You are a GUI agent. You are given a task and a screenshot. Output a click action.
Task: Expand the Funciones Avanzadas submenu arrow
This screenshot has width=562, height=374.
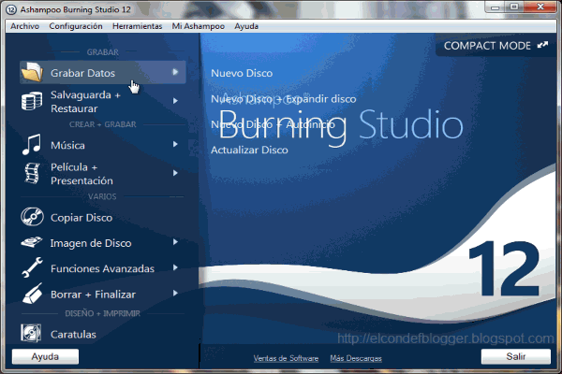[x=175, y=268]
